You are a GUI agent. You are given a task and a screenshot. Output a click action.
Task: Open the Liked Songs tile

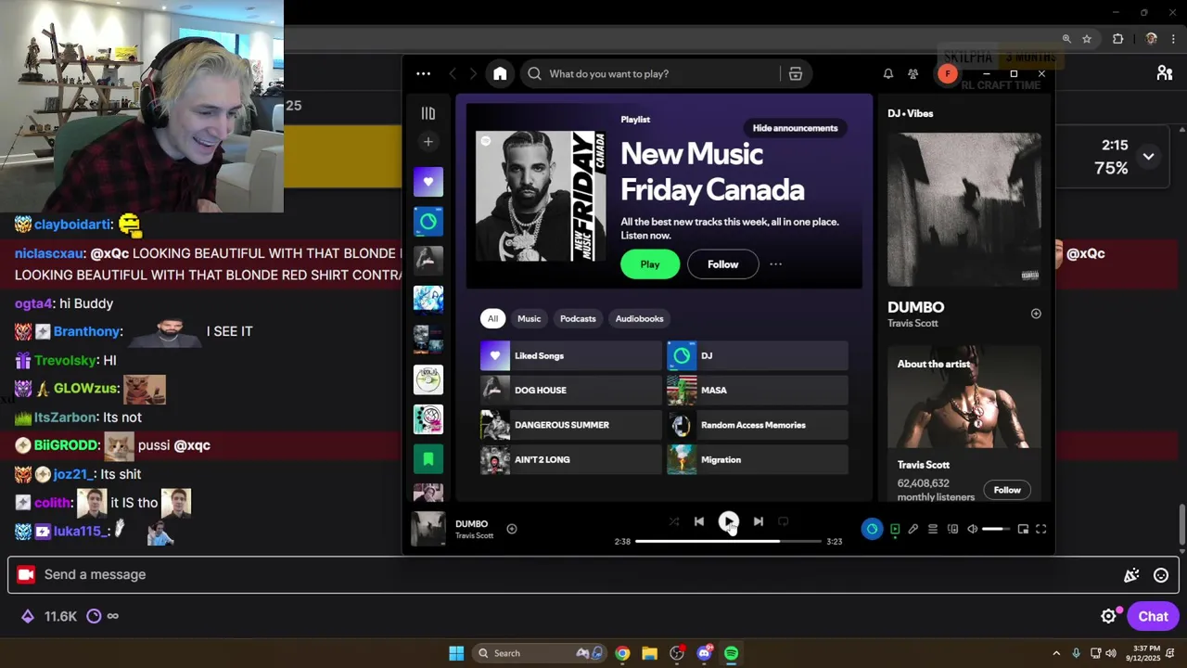pyautogui.click(x=571, y=355)
